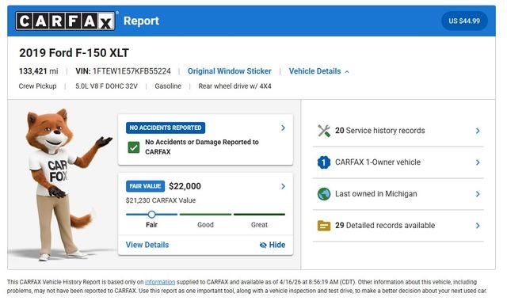Click the Fair label under slider
Screen dimensions: 507x301
click(151, 225)
